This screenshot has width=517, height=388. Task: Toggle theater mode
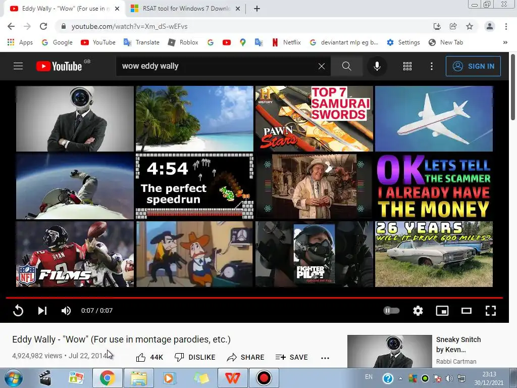pyautogui.click(x=466, y=311)
